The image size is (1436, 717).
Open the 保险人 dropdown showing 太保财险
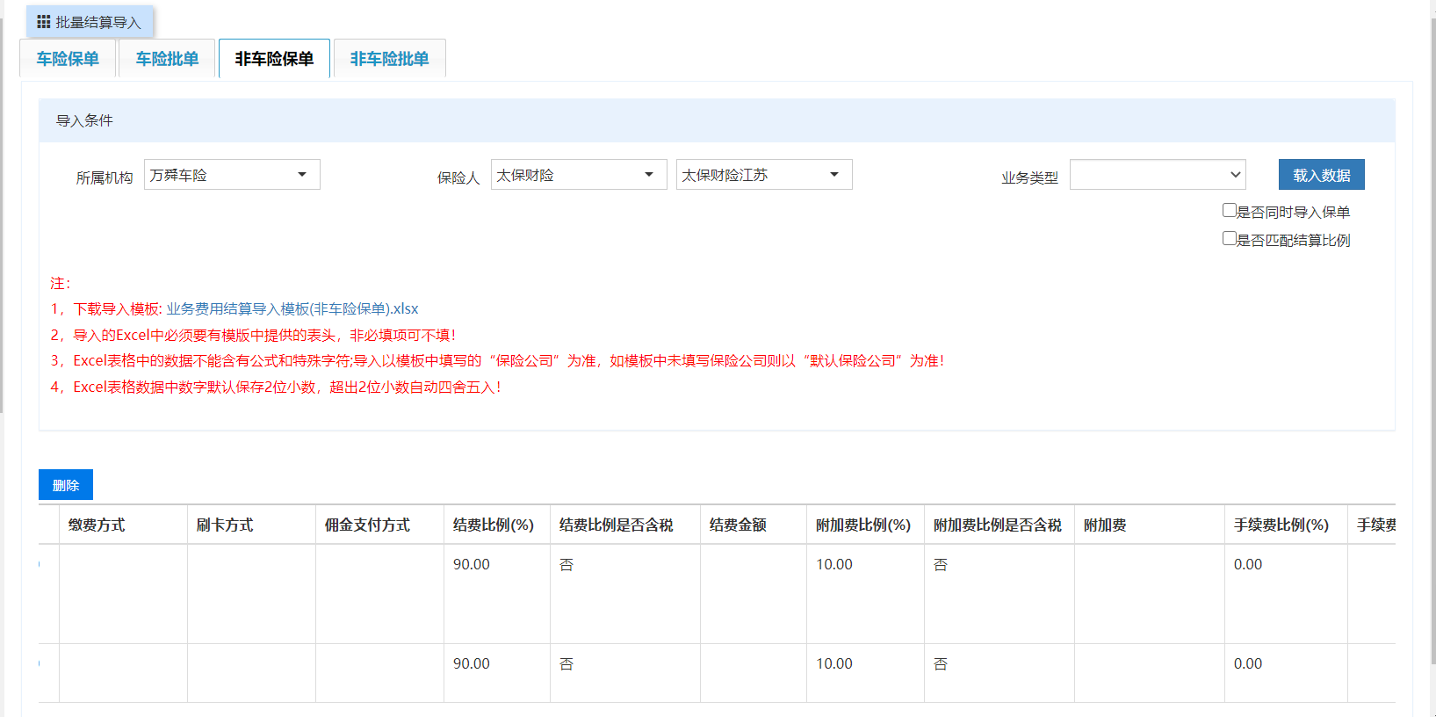578,175
